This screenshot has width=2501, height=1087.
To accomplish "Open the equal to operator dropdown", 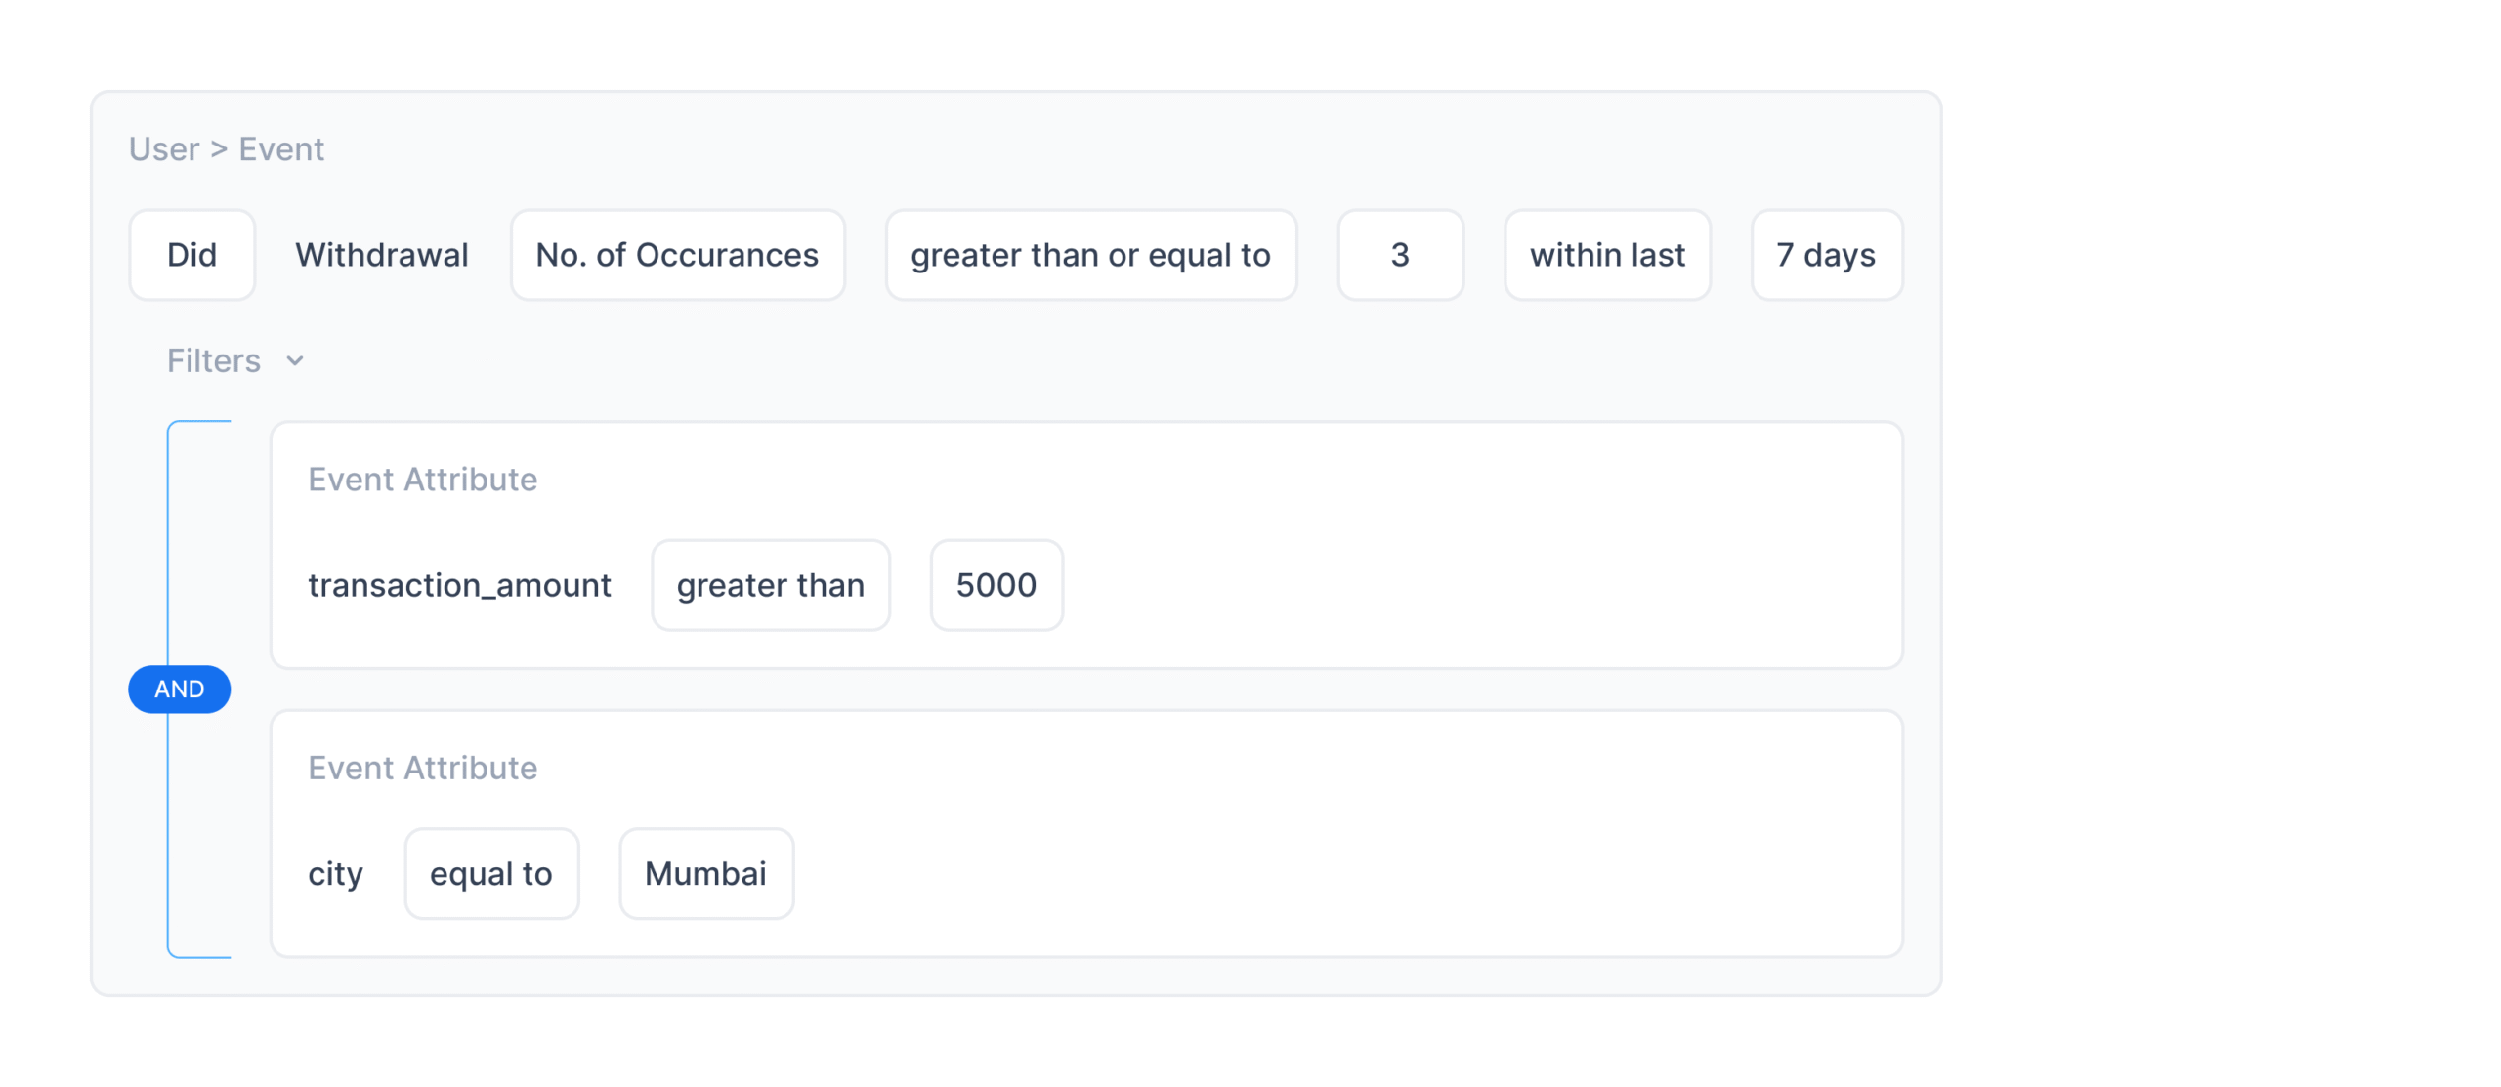I will pyautogui.click(x=490, y=873).
